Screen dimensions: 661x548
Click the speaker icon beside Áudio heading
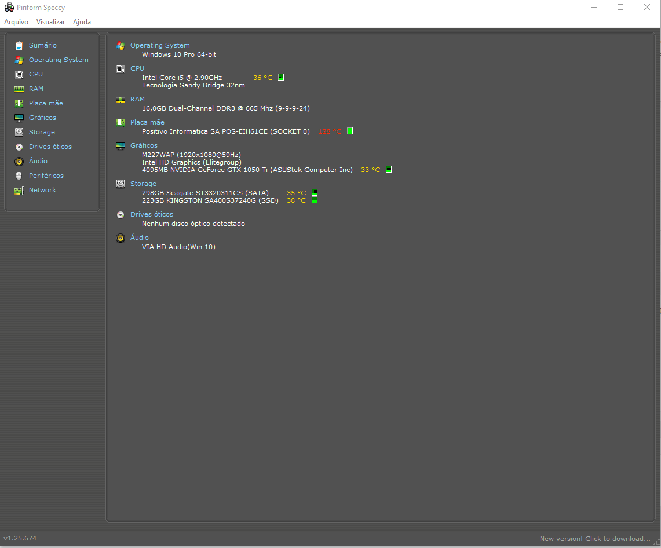point(120,238)
